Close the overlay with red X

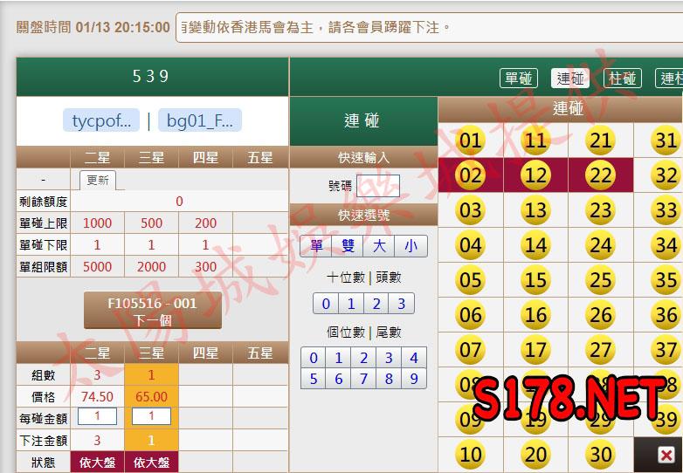[x=666, y=456]
